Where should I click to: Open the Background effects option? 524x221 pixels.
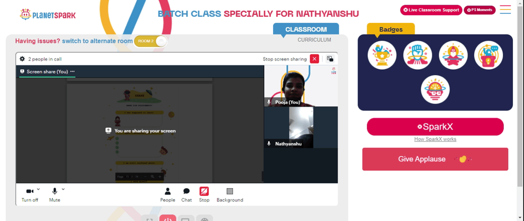[230, 195]
